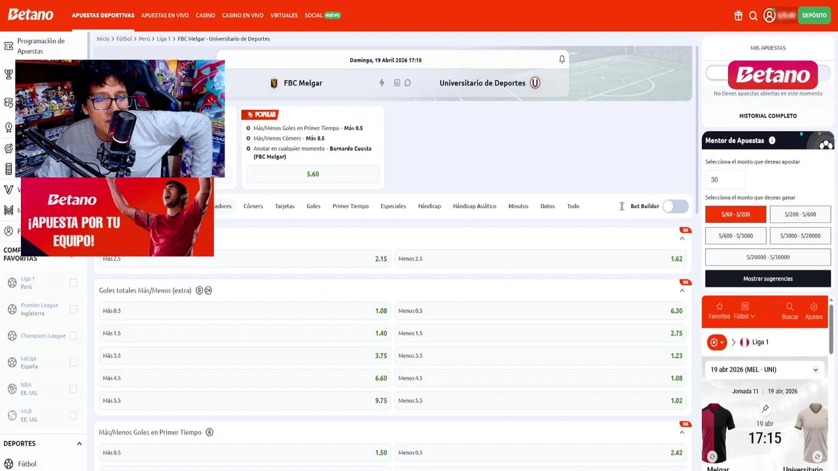Collapse the Deportes section chevron
The height and width of the screenshot is (471, 838).
(79, 444)
